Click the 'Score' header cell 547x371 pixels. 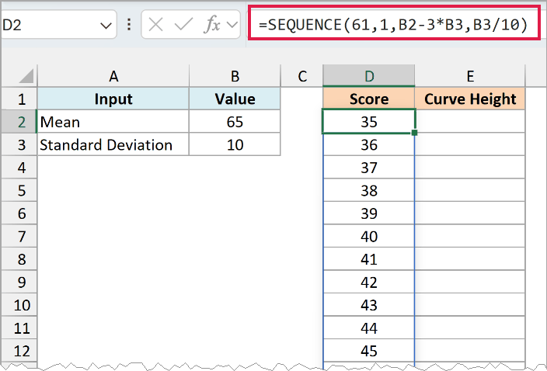369,99
